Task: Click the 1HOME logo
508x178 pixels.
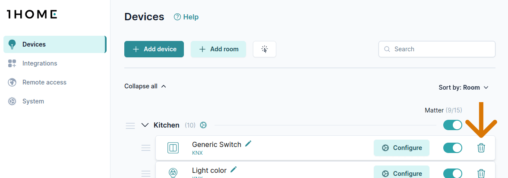Action: [x=32, y=14]
